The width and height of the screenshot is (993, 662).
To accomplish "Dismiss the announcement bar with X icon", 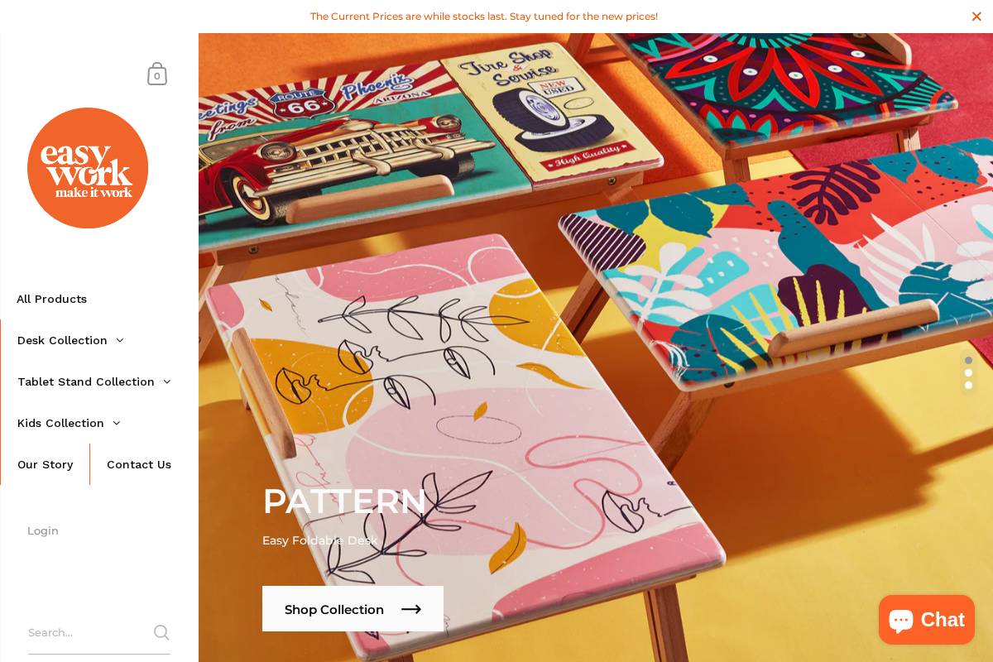I will [x=976, y=17].
